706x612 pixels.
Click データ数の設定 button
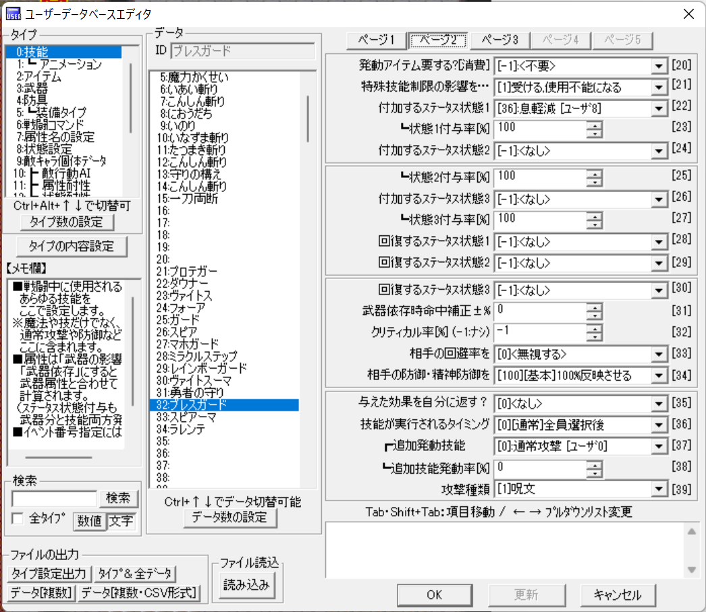pos(230,518)
